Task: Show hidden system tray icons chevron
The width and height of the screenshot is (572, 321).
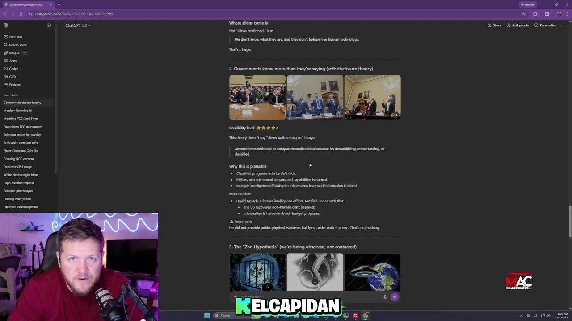Action: (x=521, y=316)
